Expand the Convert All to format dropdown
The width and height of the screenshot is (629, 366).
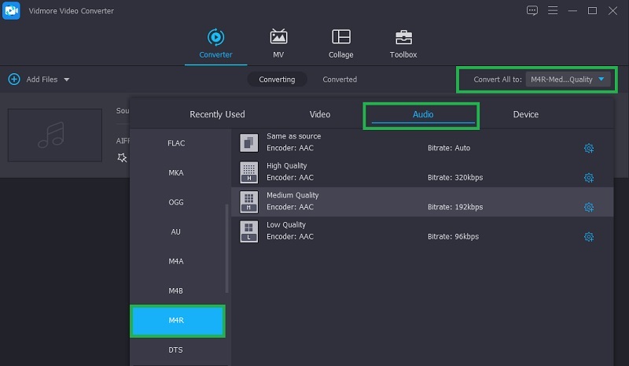(x=601, y=79)
